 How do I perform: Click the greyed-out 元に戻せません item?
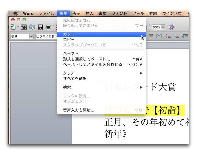(x=102, y=20)
